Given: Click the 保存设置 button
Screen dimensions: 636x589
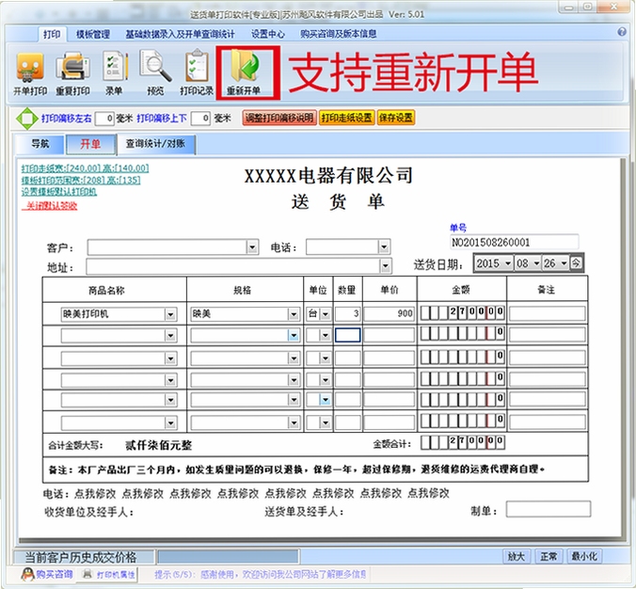Looking at the screenshot, I should pyautogui.click(x=396, y=118).
